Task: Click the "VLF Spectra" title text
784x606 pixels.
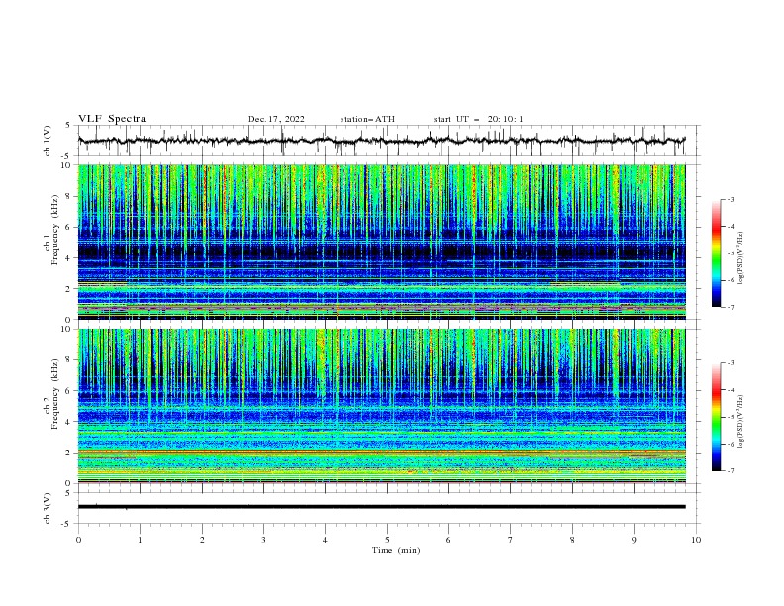Action: (112, 119)
